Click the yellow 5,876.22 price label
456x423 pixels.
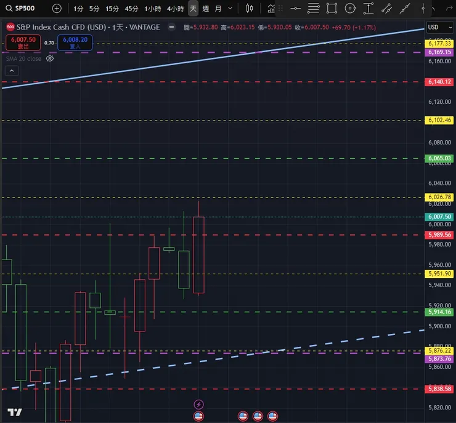tap(439, 350)
